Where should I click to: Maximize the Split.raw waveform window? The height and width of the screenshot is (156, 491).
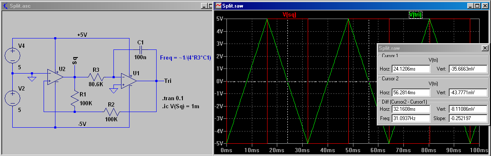click(477, 5)
